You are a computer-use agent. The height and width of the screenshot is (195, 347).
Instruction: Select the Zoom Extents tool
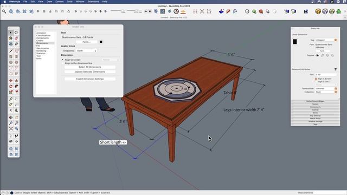(11, 129)
